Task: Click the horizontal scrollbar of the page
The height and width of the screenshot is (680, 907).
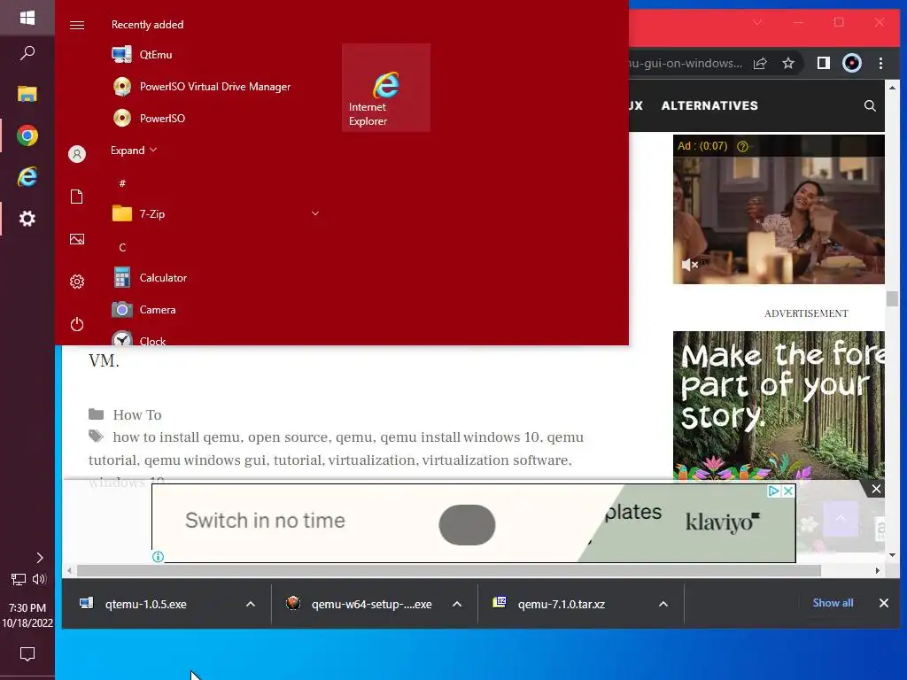Action: [449, 571]
